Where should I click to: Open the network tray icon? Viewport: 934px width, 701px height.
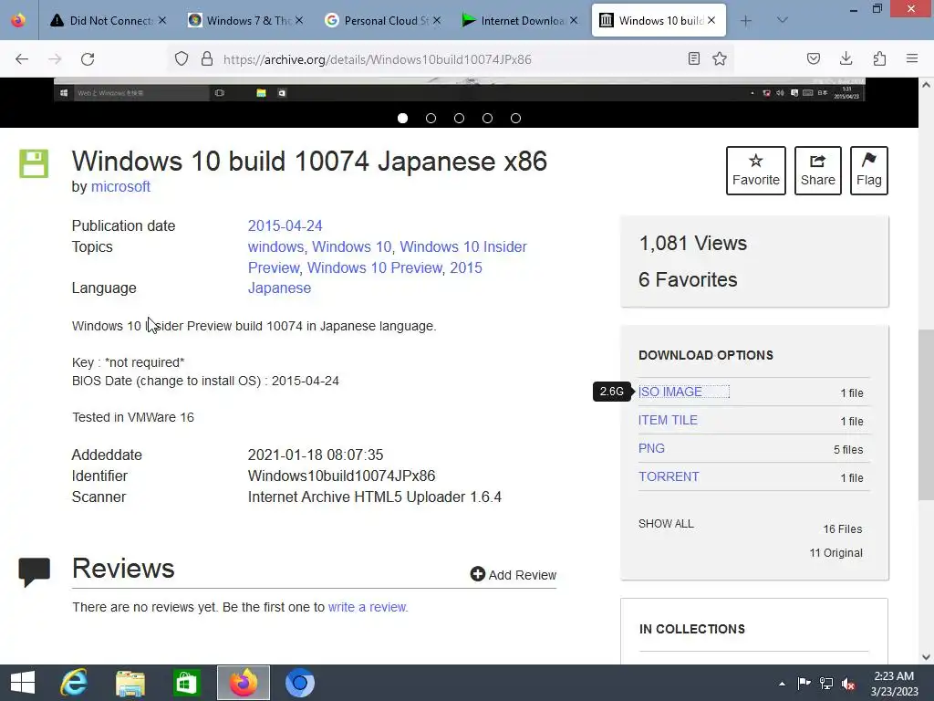click(x=826, y=683)
